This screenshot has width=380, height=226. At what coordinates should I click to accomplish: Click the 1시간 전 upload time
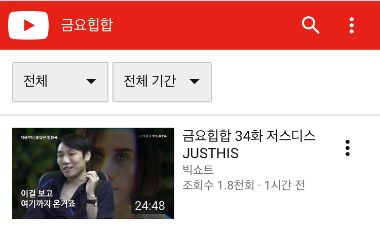click(284, 185)
